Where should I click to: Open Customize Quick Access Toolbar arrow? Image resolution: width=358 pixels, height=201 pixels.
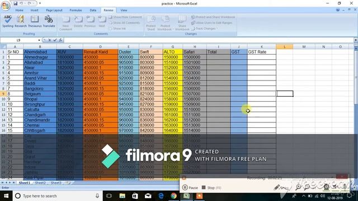pos(40,3)
